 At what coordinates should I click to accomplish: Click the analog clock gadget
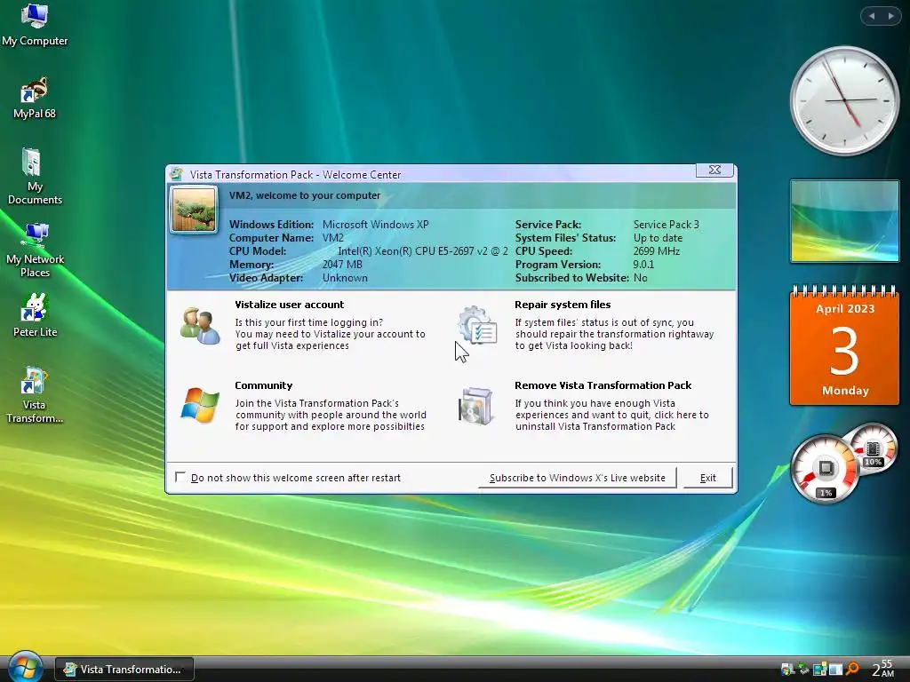(x=844, y=100)
